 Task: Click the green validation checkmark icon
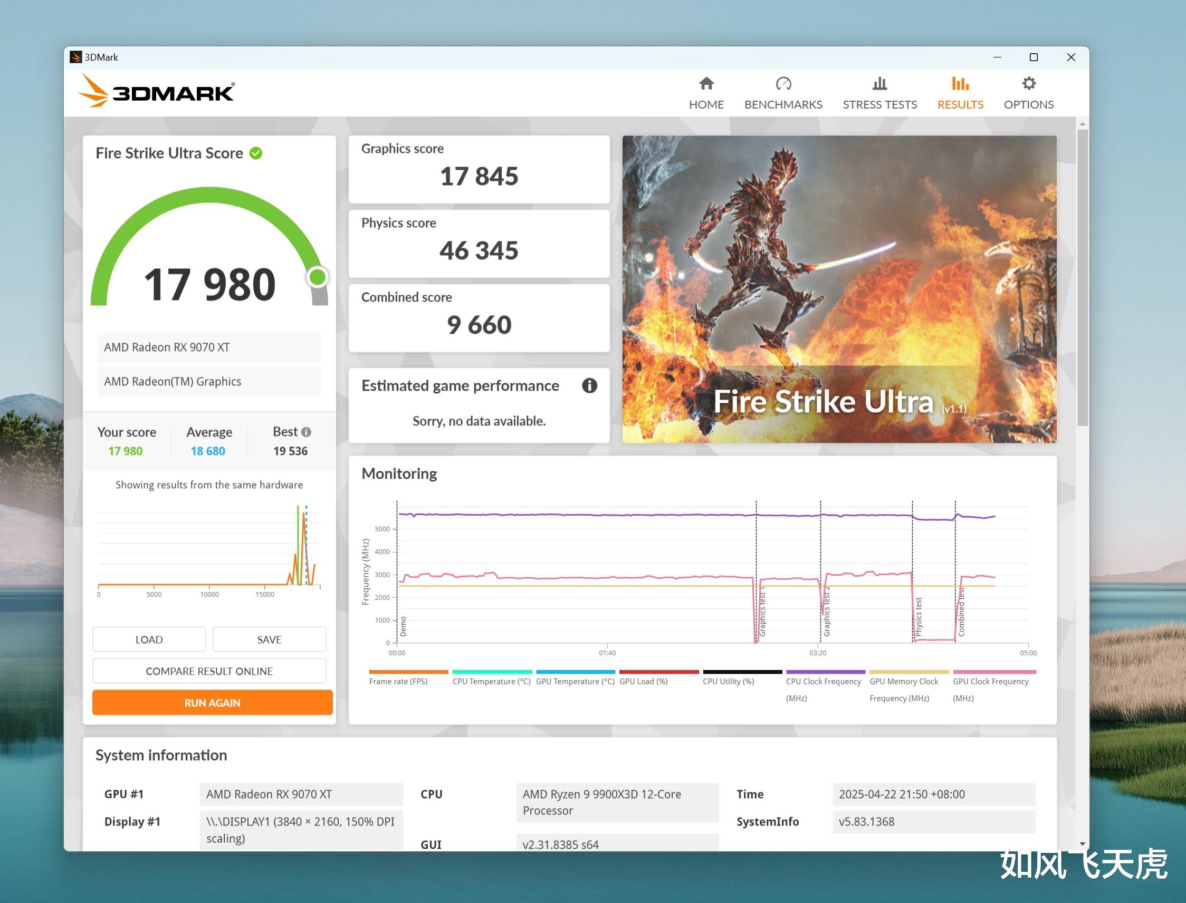tap(256, 153)
